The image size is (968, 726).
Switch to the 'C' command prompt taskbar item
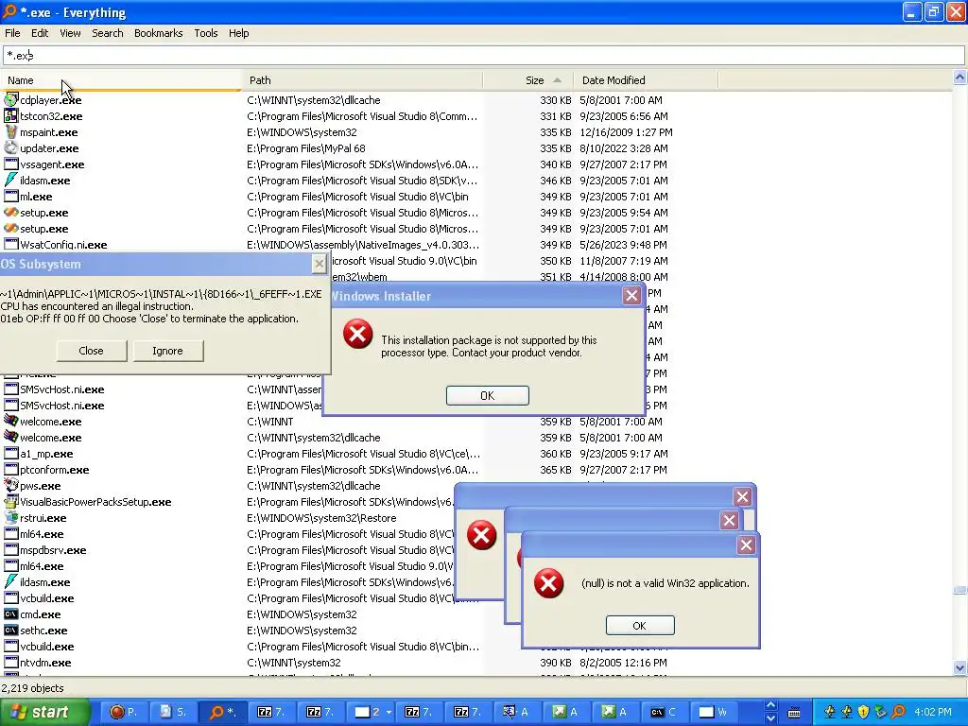point(664,712)
